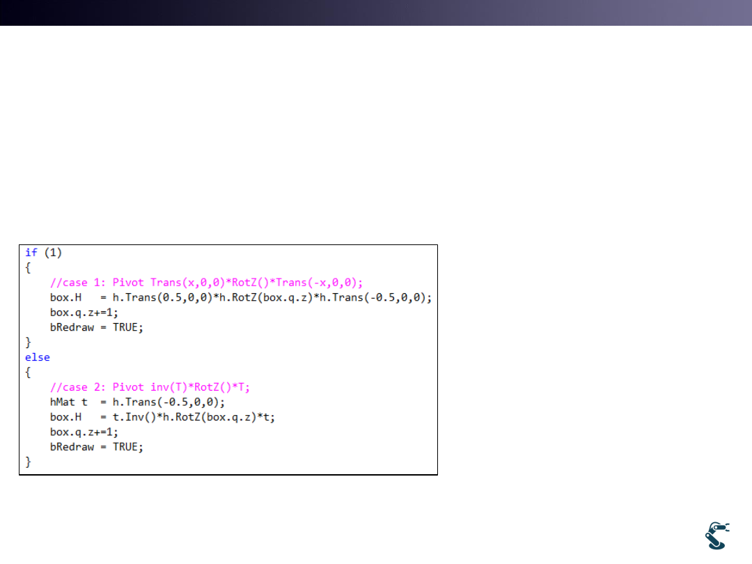Click the last 'bRedraw = TRUE;' line
This screenshot has width=752, height=564.
[96, 447]
